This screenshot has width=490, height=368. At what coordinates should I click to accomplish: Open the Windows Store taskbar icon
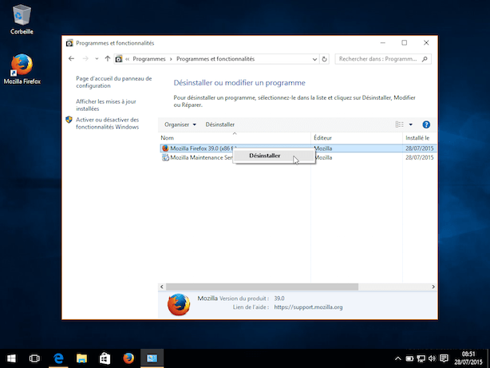tap(105, 358)
